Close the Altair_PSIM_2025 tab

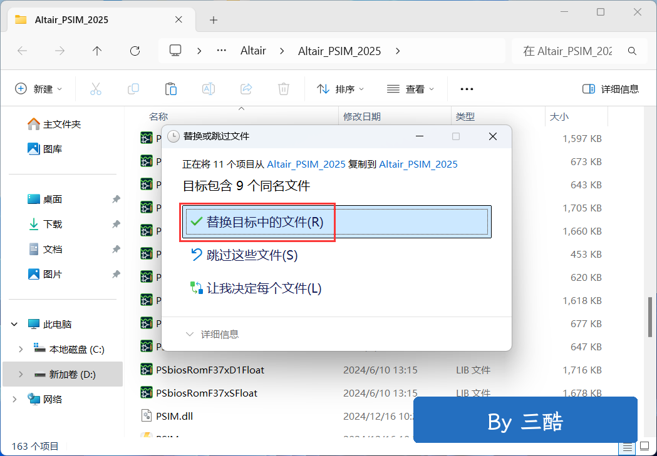click(x=178, y=19)
